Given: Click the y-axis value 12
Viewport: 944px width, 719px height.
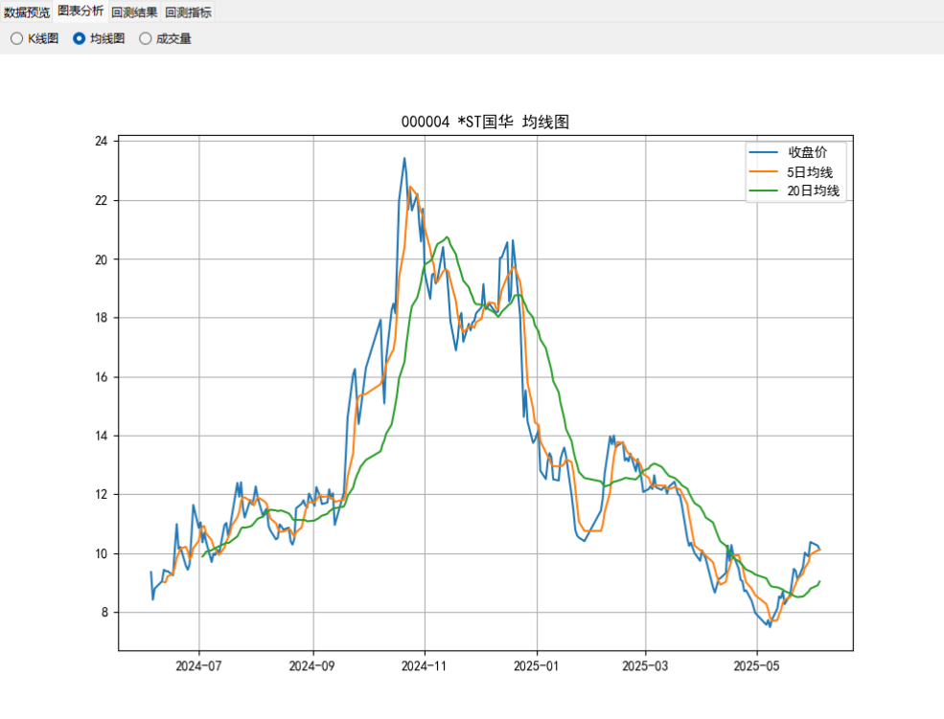Looking at the screenshot, I should (102, 495).
